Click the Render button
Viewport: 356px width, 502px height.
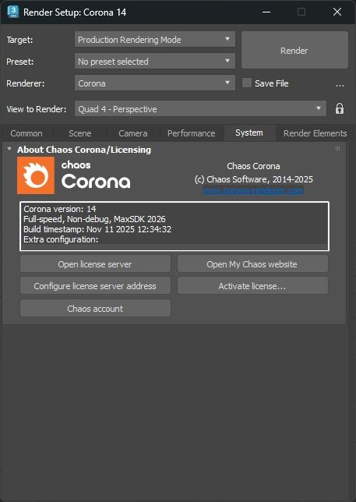[294, 50]
